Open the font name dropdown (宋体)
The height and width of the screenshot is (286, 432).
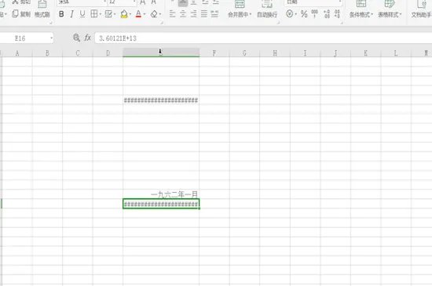(x=104, y=2)
